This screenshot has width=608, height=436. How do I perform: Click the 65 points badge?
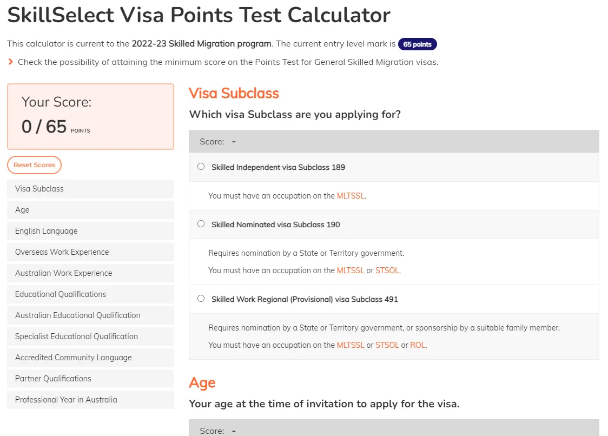(x=417, y=44)
